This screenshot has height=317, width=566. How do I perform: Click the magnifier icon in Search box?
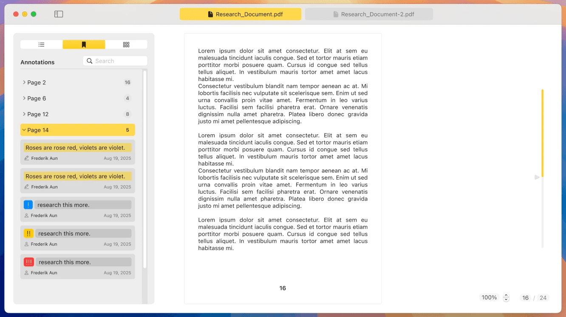90,61
